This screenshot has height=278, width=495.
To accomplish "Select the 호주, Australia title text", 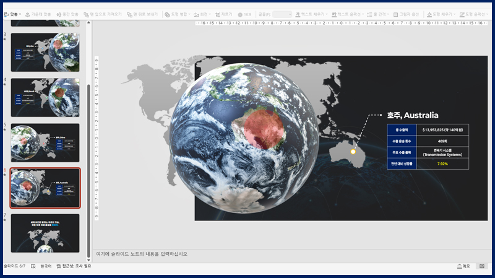I will (x=413, y=115).
